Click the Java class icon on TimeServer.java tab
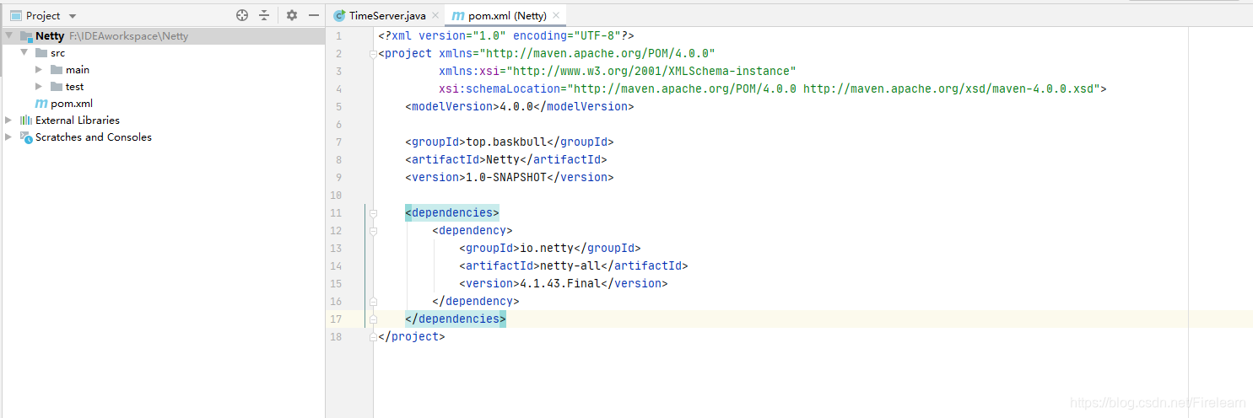The image size is (1253, 418). click(x=339, y=15)
